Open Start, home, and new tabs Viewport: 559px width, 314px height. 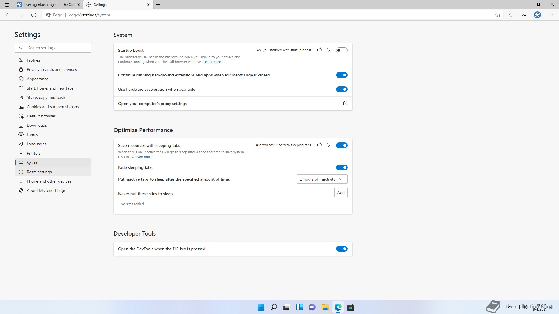[53, 88]
